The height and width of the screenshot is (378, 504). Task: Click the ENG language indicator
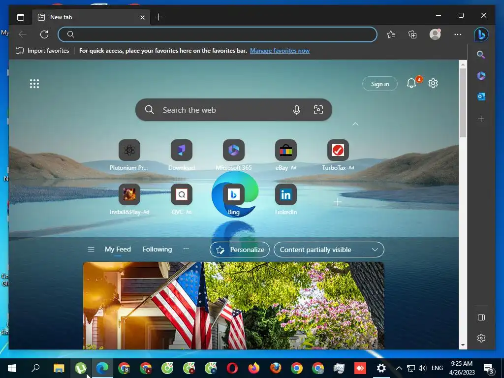point(437,368)
